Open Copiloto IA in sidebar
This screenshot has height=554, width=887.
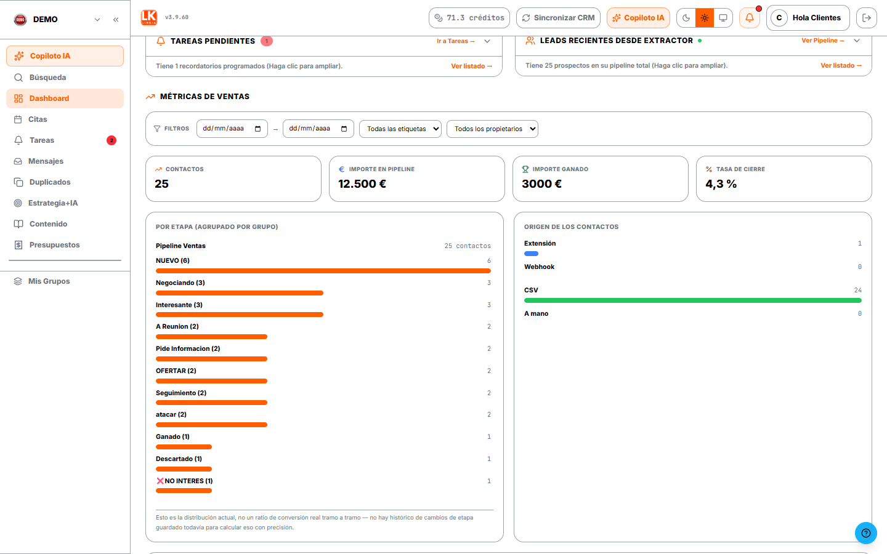pyautogui.click(x=65, y=56)
